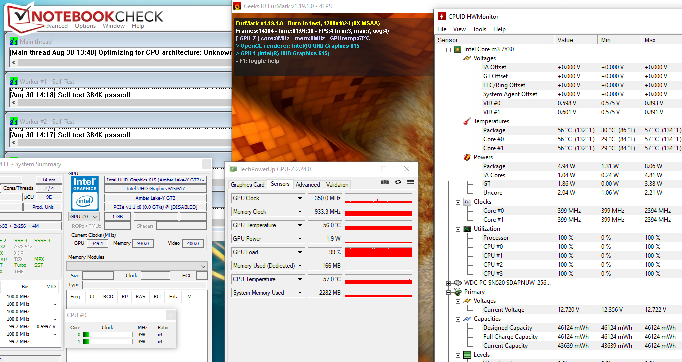682x362 pixels.
Task: Expand the WDC PC SN520 tree node
Action: (448, 283)
